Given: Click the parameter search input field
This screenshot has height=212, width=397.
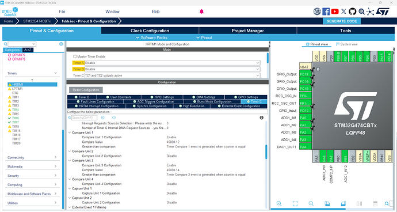Looking at the screenshot, I should (x=84, y=118).
